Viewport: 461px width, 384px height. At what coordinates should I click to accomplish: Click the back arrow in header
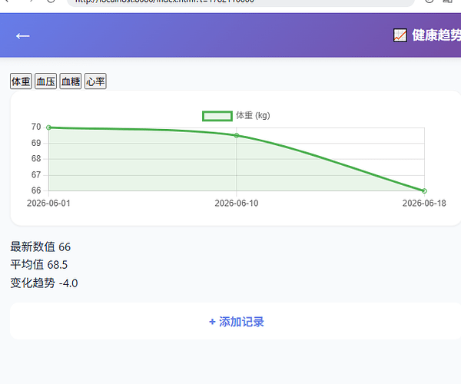[x=22, y=36]
